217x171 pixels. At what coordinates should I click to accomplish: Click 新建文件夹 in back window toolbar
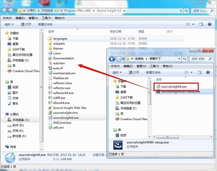click(x=45, y=24)
